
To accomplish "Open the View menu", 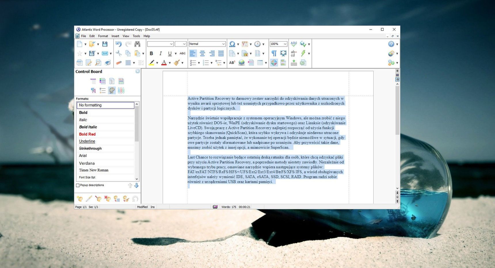I will click(126, 36).
